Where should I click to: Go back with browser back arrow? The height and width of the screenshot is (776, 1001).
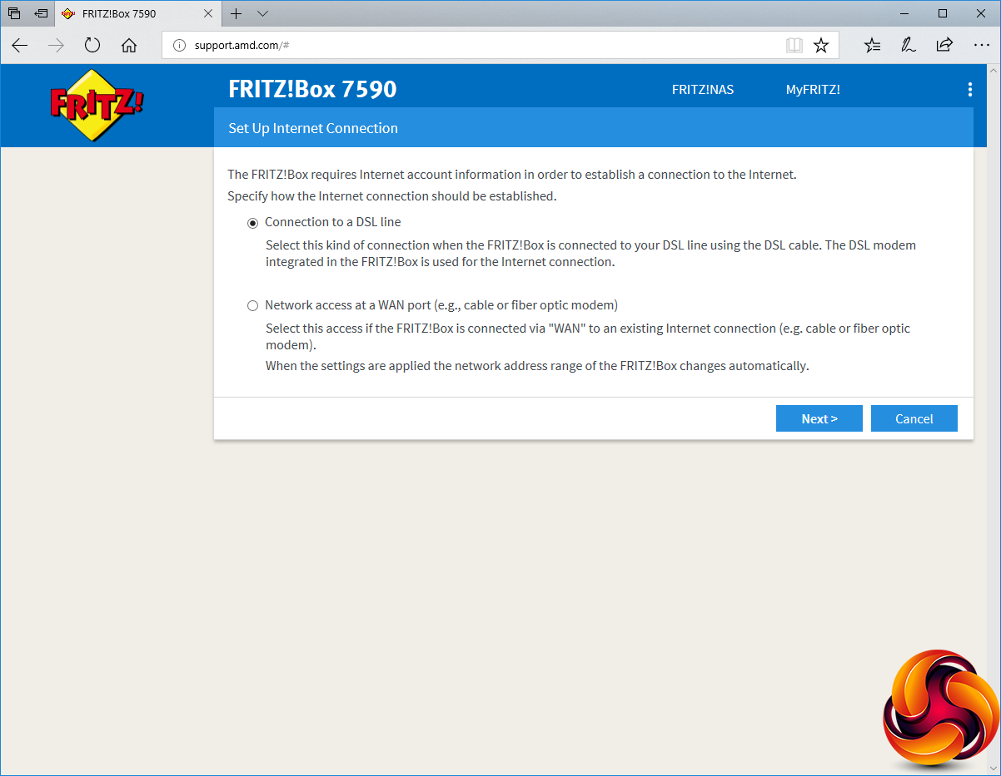pyautogui.click(x=20, y=46)
